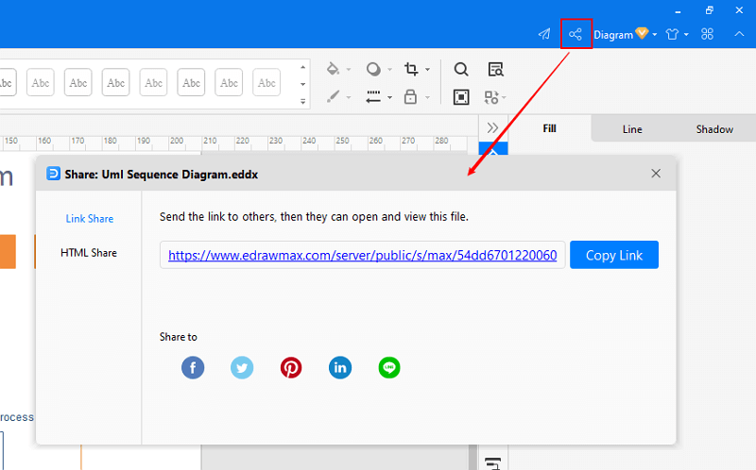Expand the Abc style gallery more button
756x470 pixels.
click(302, 102)
